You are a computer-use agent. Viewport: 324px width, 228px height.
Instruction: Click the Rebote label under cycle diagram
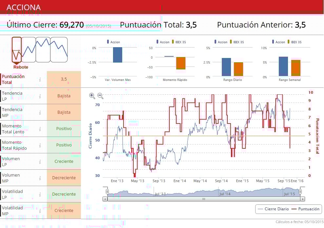click(21, 67)
